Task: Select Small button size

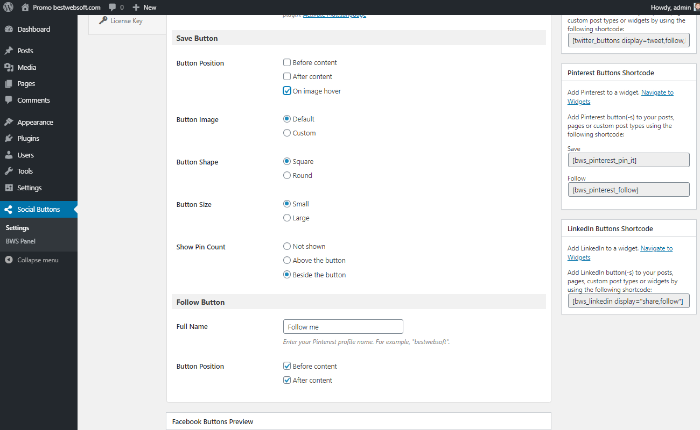Action: pos(287,204)
